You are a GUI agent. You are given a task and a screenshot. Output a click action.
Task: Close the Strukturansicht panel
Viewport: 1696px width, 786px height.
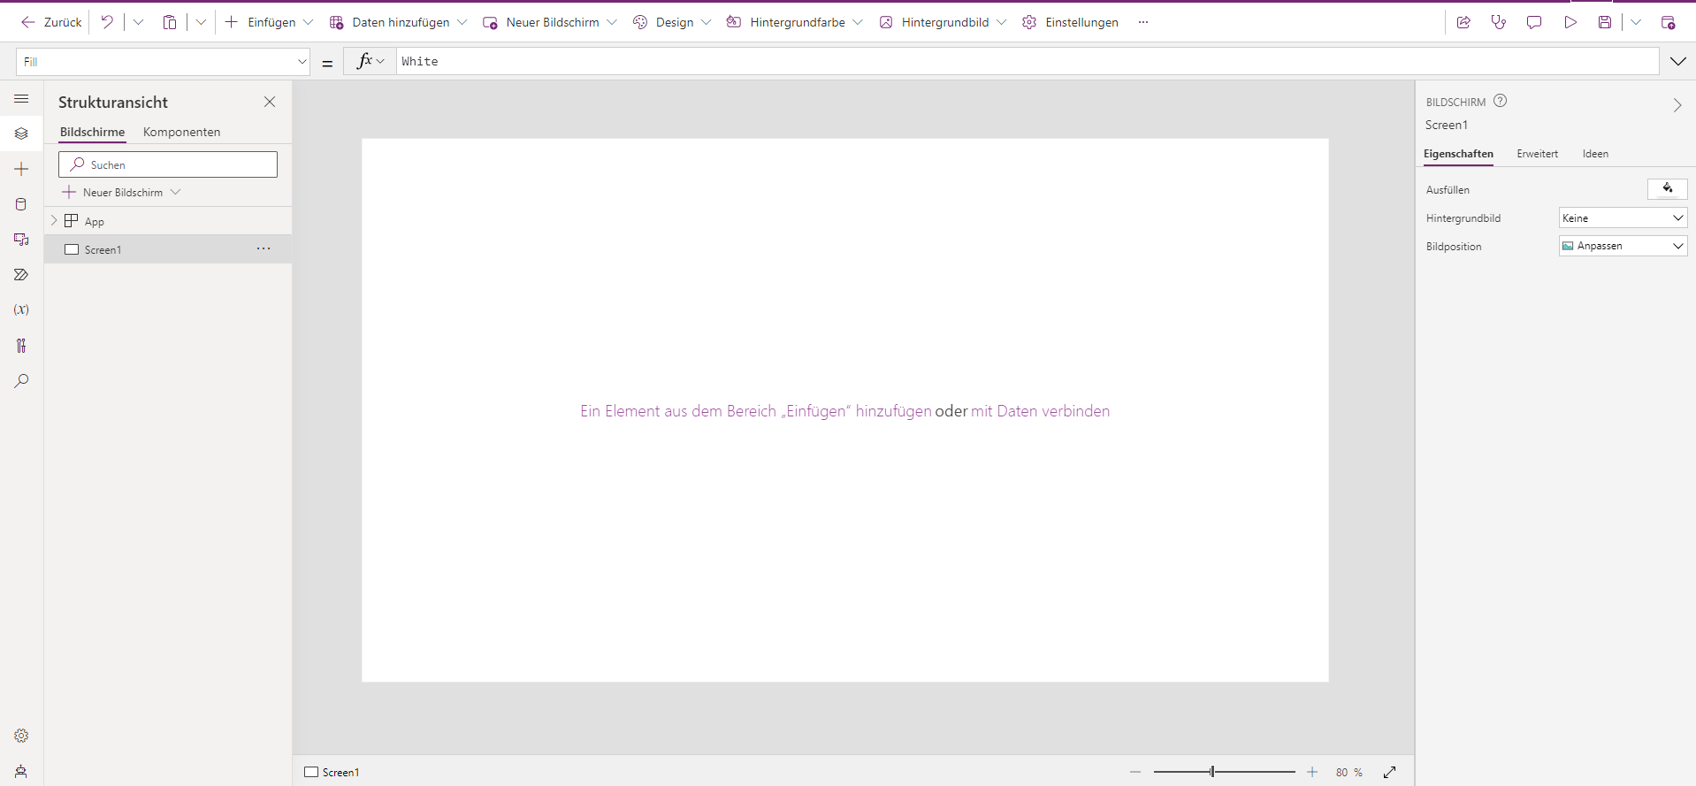click(x=270, y=102)
